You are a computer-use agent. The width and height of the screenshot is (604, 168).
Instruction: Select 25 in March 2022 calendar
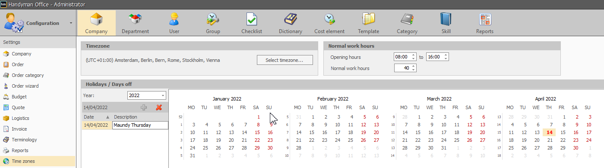pos(457,140)
